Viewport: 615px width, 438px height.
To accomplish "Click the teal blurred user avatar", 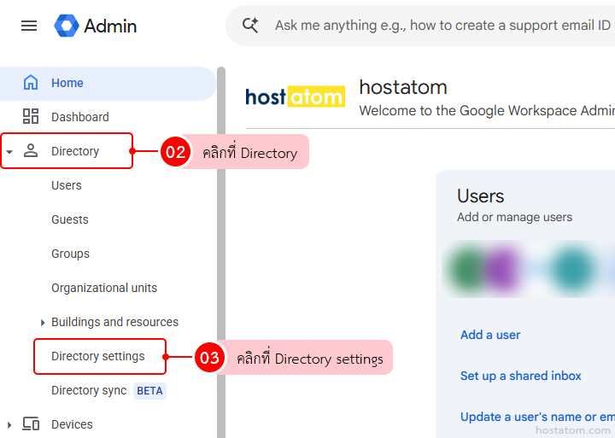I will click(x=573, y=270).
